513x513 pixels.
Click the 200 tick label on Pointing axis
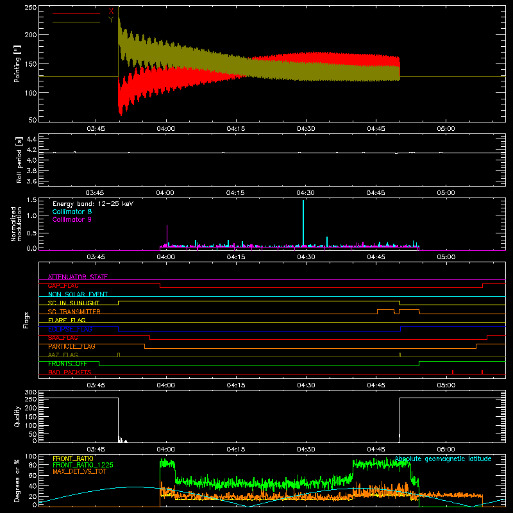coord(30,35)
